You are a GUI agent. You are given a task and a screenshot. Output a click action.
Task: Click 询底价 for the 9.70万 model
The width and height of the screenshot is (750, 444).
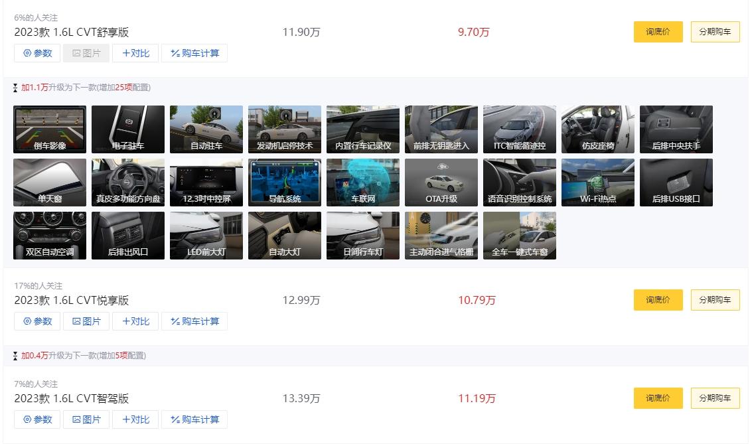(x=658, y=32)
